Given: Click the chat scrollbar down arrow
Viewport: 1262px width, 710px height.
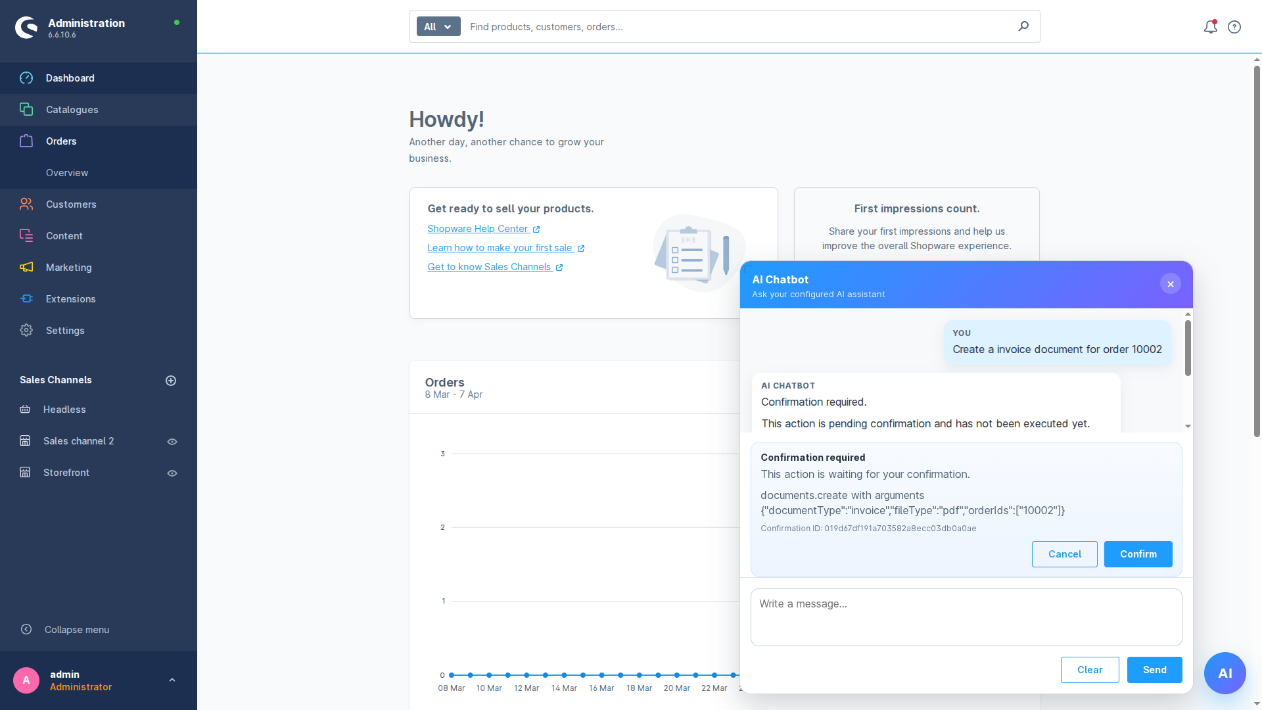Looking at the screenshot, I should click(x=1188, y=427).
